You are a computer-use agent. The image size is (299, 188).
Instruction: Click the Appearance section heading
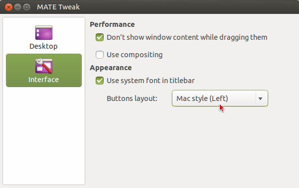point(111,68)
